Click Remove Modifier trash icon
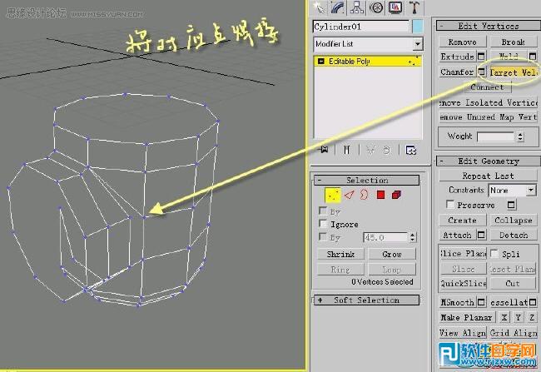Viewport: 541px width, 372px height. point(387,150)
